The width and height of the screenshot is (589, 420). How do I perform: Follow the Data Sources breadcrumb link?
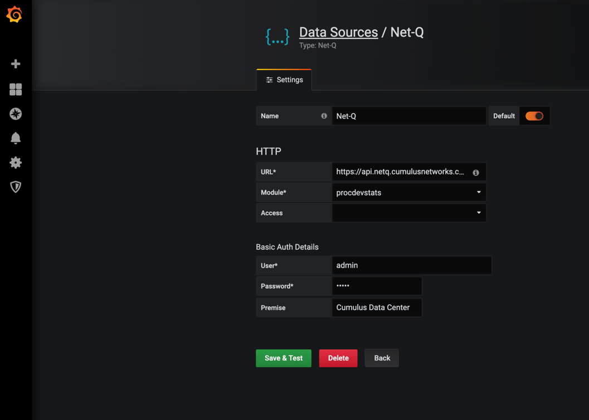point(338,32)
